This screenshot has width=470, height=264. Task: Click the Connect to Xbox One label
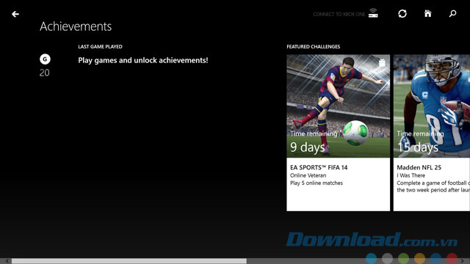pos(339,15)
